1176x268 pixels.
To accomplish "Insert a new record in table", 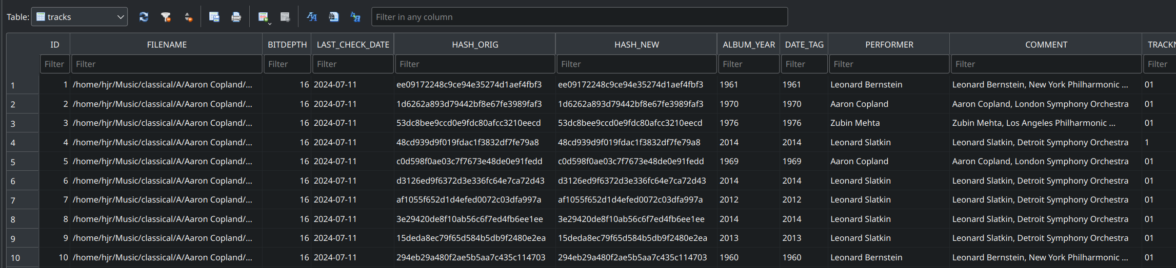I will (263, 17).
